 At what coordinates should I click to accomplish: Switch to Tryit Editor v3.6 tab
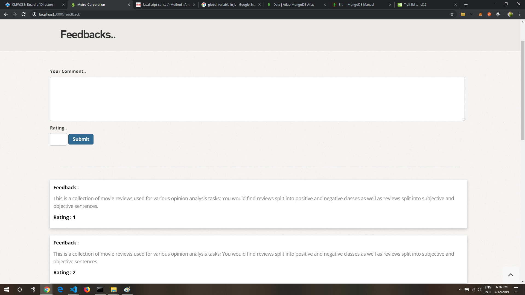427,5
